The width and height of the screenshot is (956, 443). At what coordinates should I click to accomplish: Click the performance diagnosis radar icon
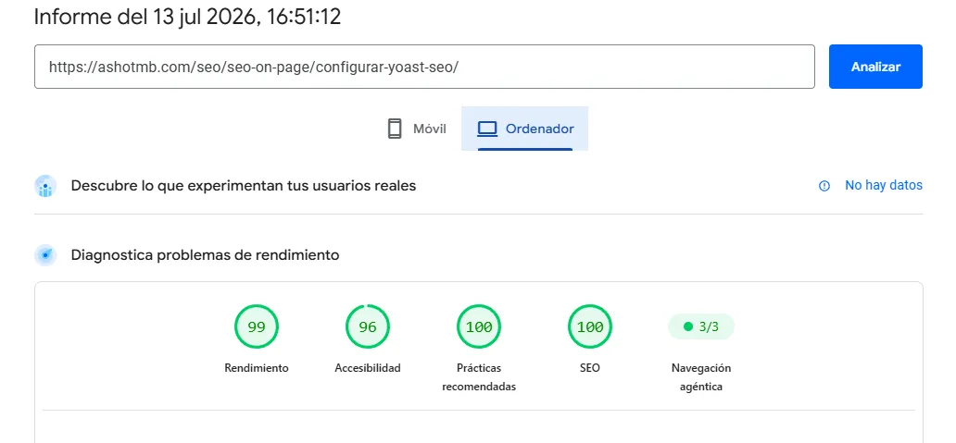(x=45, y=255)
